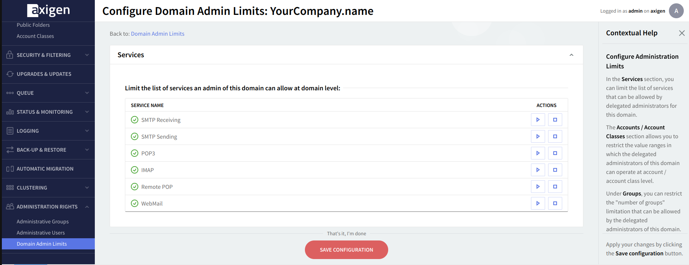689x265 pixels.
Task: Click the allow (play) icon for SMTP Receiving
Action: point(538,120)
